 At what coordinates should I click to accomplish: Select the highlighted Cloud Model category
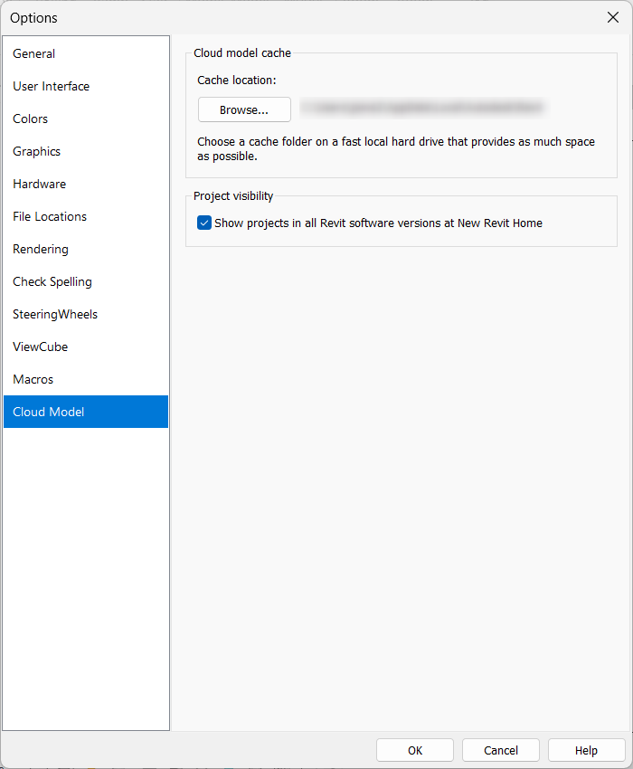coord(86,412)
